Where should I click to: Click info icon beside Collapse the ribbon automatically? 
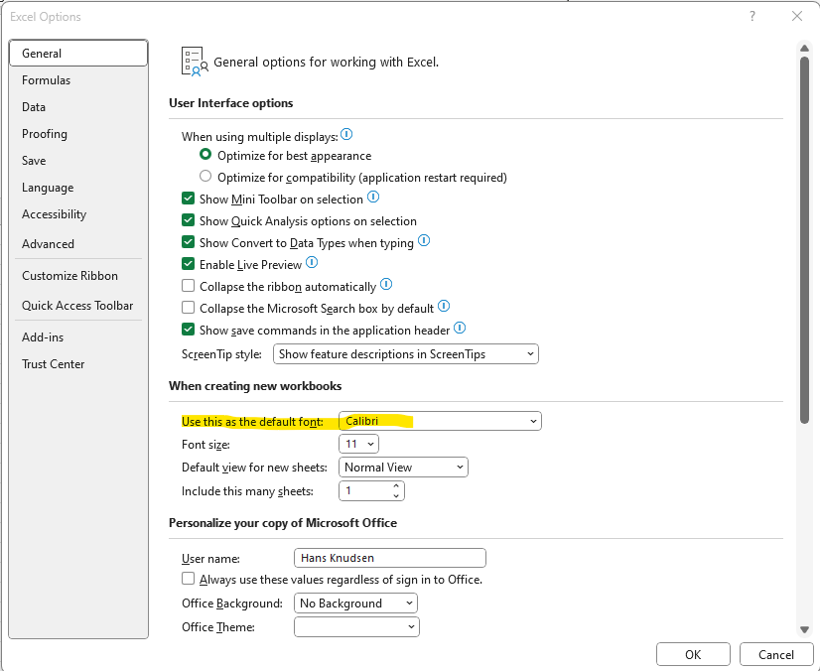386,285
